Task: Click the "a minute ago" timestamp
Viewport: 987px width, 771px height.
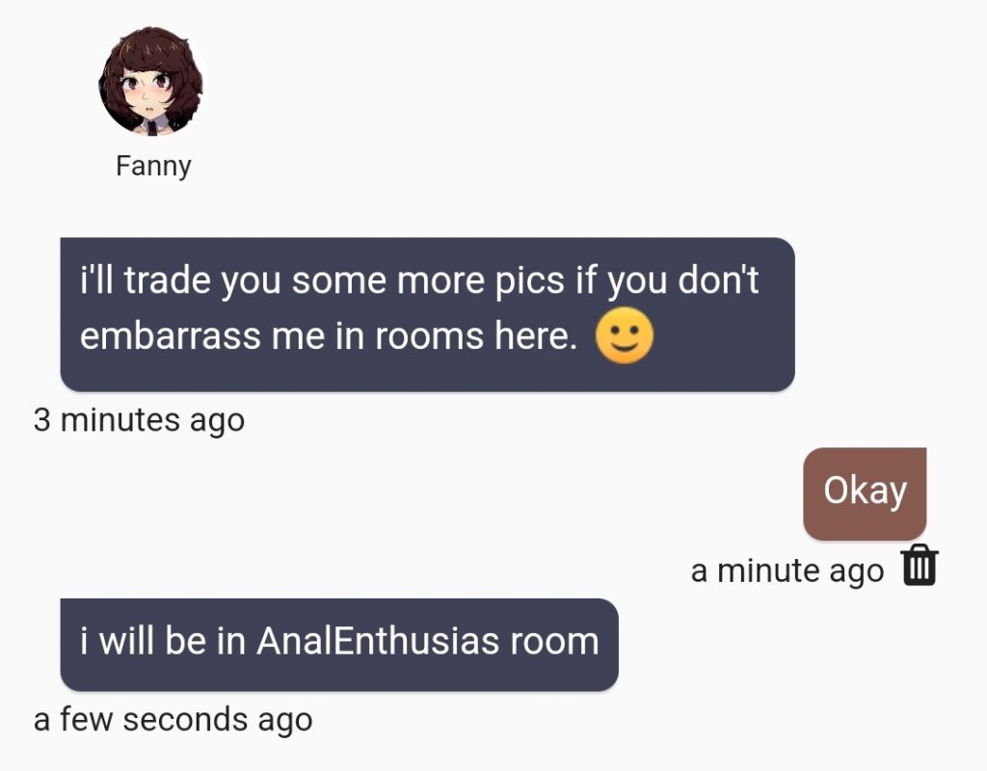Action: click(x=787, y=571)
